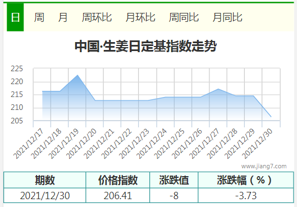Click the 2021/12/17 x-axis label
Viewport: 297px width, 207px height.
pos(29,144)
